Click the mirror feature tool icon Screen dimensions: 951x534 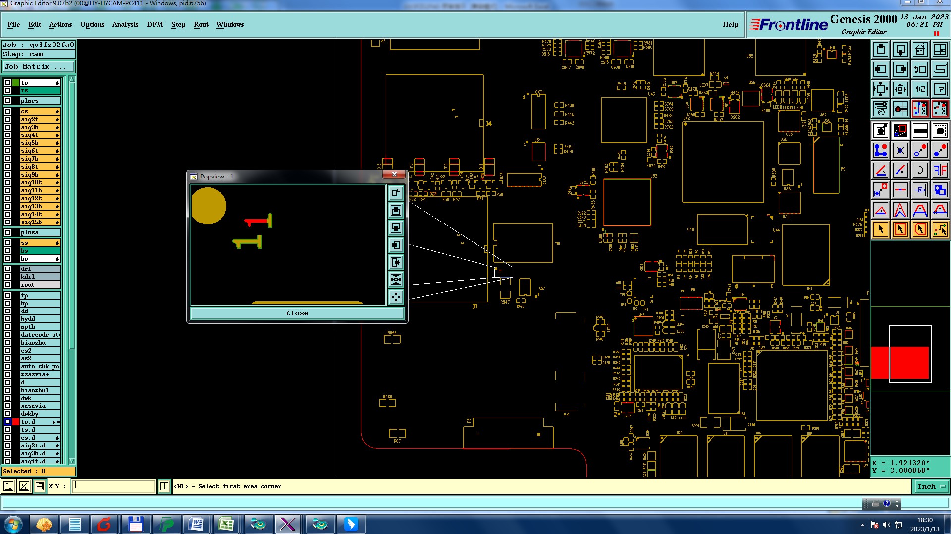point(940,170)
